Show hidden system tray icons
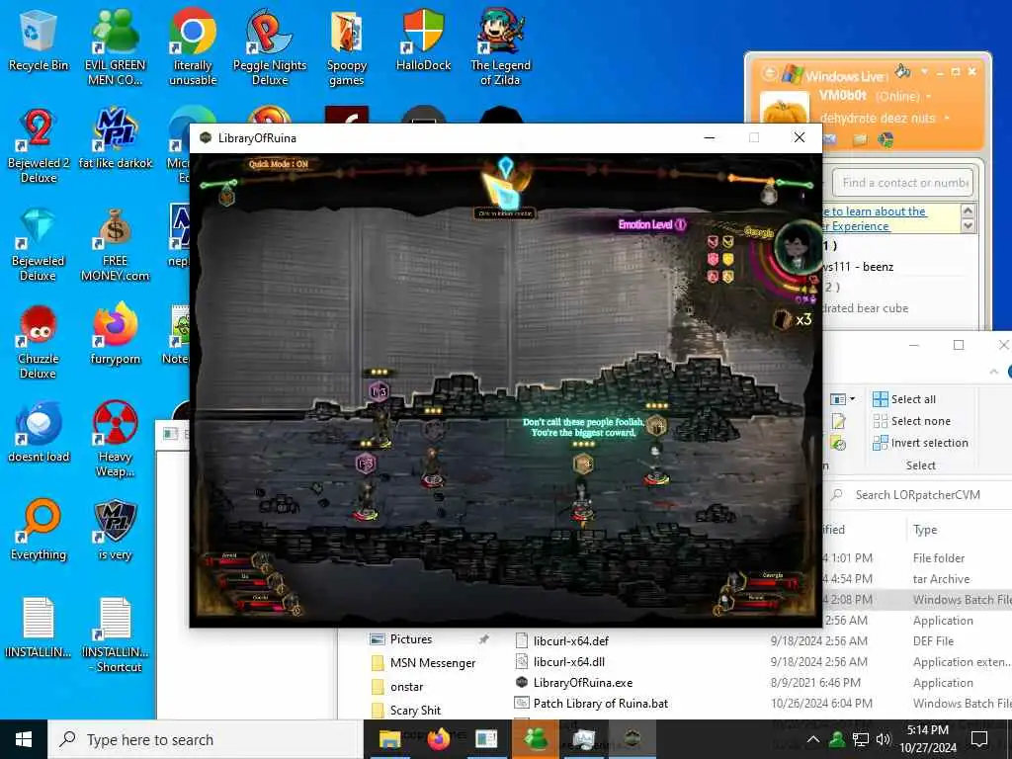Image resolution: width=1012 pixels, height=759 pixels. point(813,739)
